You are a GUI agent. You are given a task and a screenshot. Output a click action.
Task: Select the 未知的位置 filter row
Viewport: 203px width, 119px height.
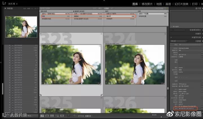click(x=153, y=16)
